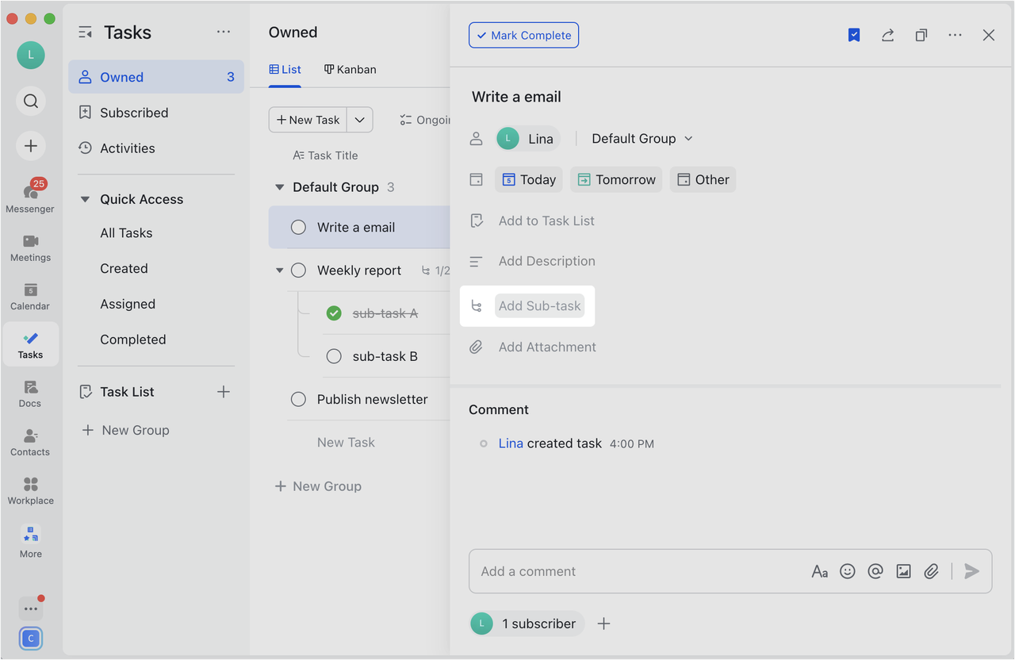Open the emoji picker in the comment bar

[x=847, y=571]
